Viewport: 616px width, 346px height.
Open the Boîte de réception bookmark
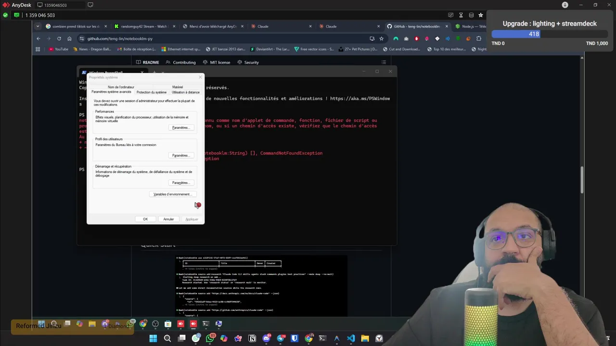click(136, 49)
